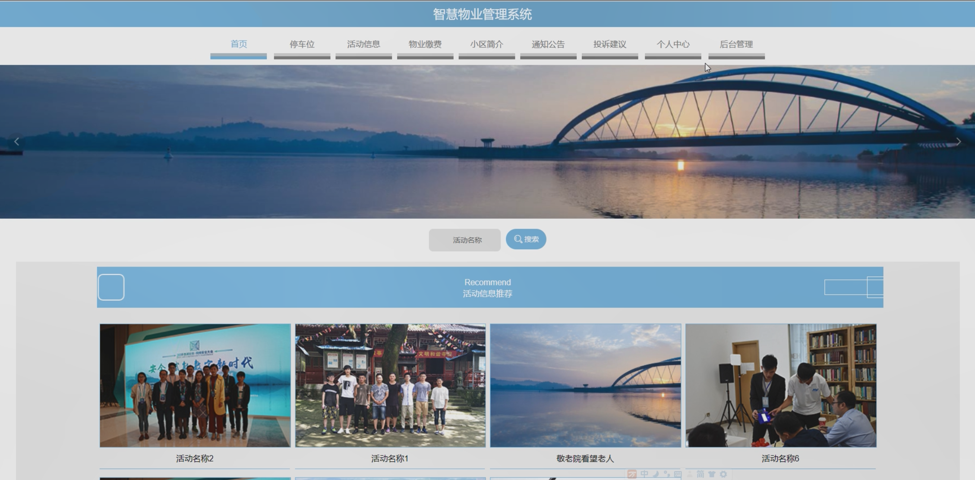This screenshot has width=975, height=480.
Task: Click the search magnifier icon
Action: [x=518, y=239]
